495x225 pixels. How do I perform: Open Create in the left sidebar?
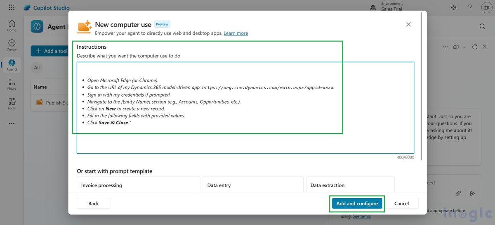click(12, 45)
